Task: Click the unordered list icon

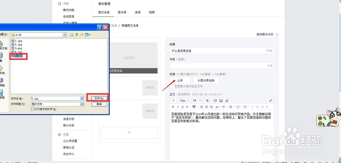Action: (x=245, y=107)
